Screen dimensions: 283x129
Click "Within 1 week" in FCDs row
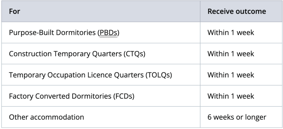click(231, 96)
